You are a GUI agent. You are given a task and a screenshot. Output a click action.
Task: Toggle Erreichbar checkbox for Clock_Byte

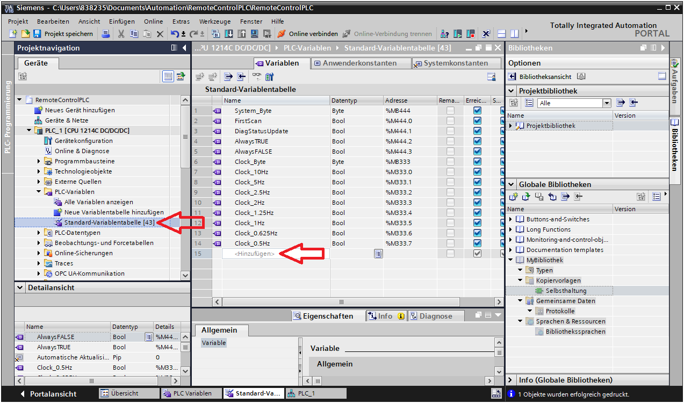477,162
